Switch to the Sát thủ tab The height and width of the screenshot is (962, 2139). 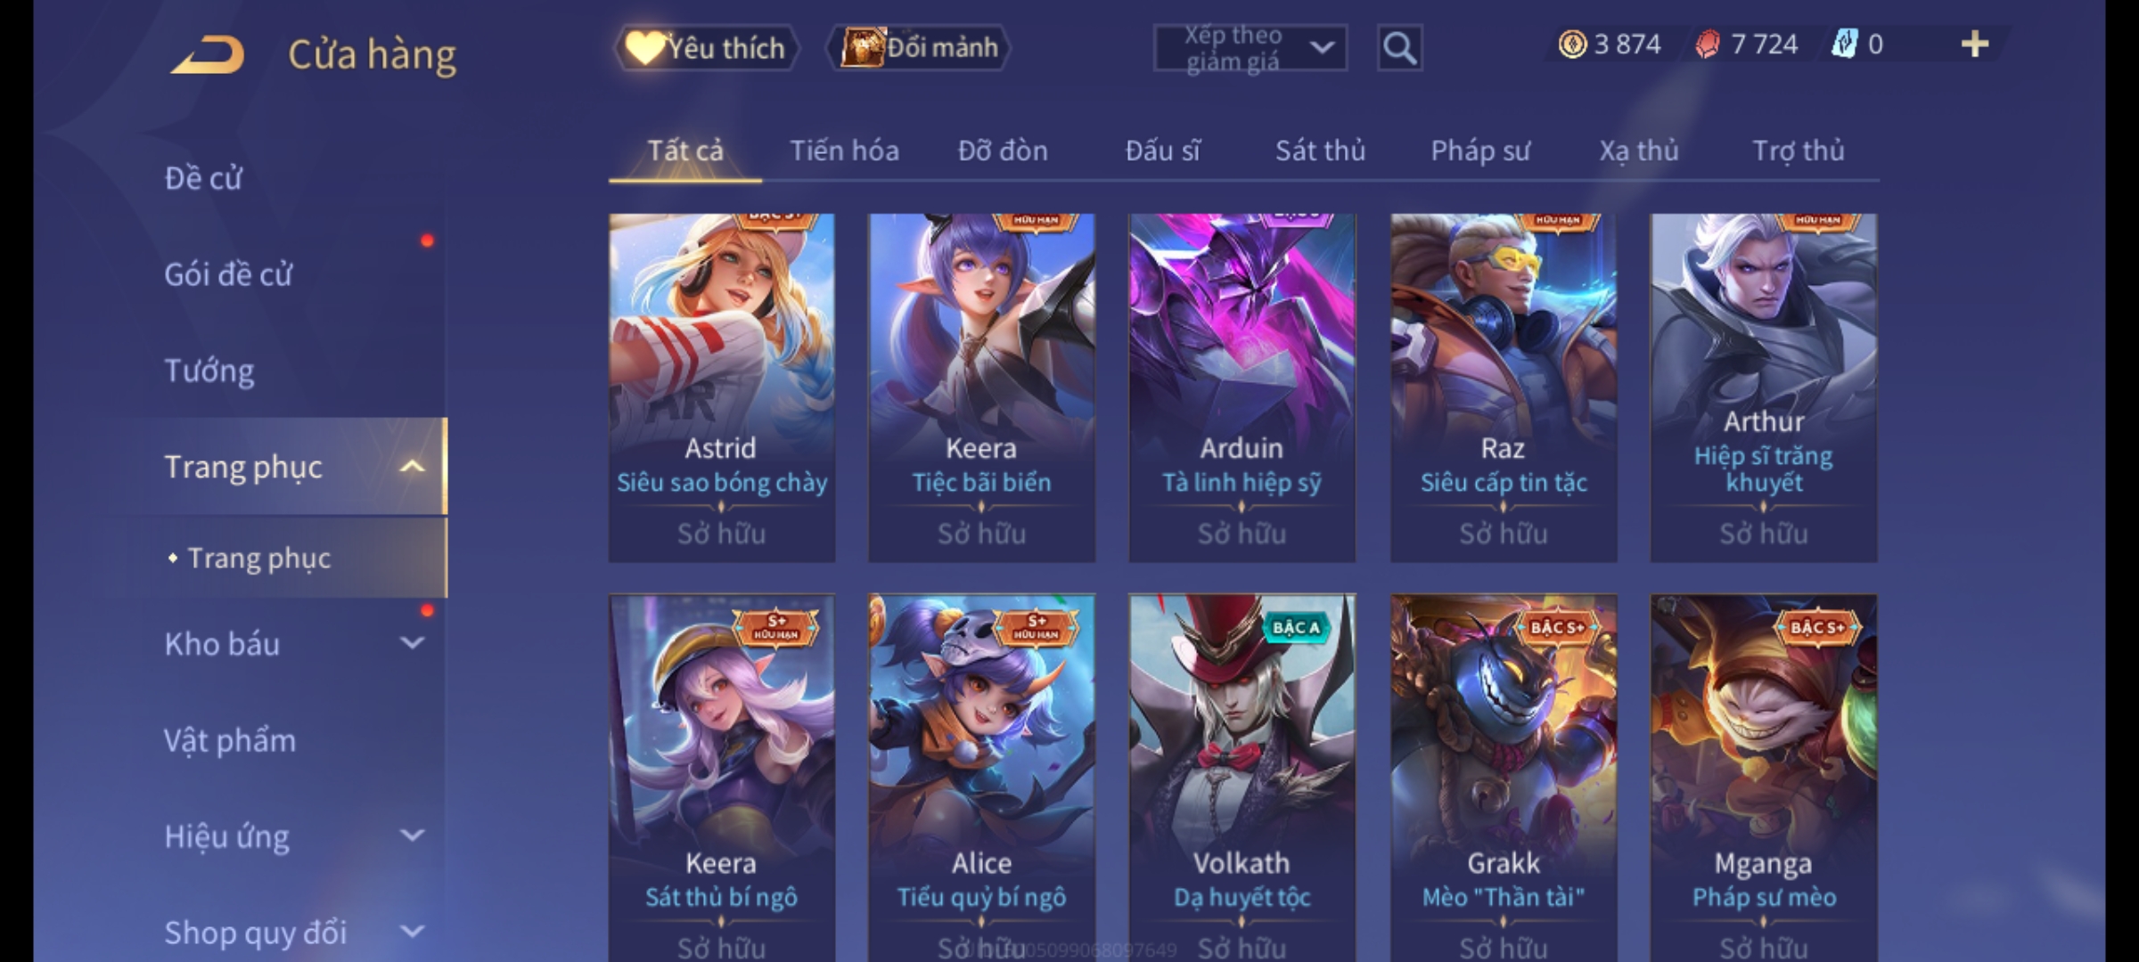pos(1320,151)
